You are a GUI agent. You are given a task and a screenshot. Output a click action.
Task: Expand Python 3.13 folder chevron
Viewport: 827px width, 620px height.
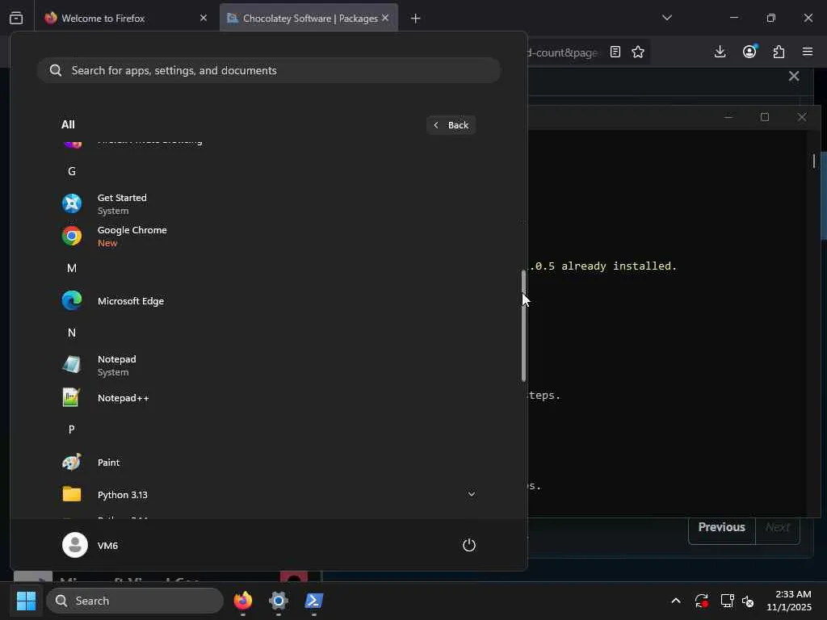pos(472,494)
